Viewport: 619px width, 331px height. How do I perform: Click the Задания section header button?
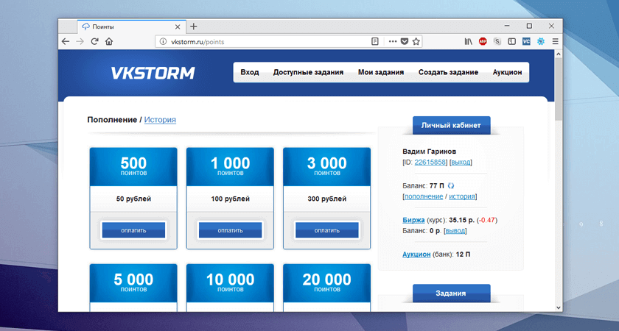click(x=451, y=293)
